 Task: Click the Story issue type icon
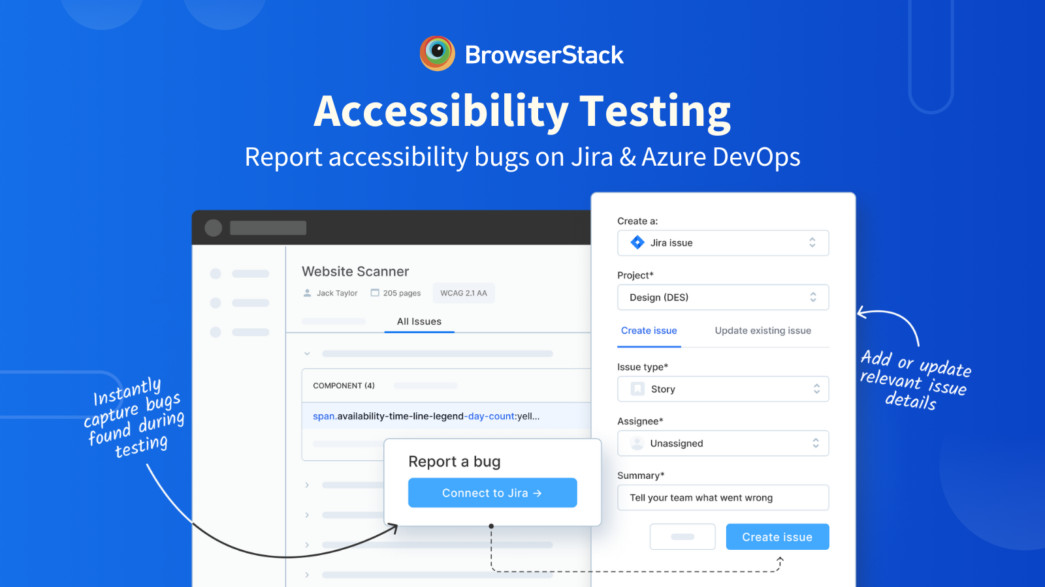(637, 389)
